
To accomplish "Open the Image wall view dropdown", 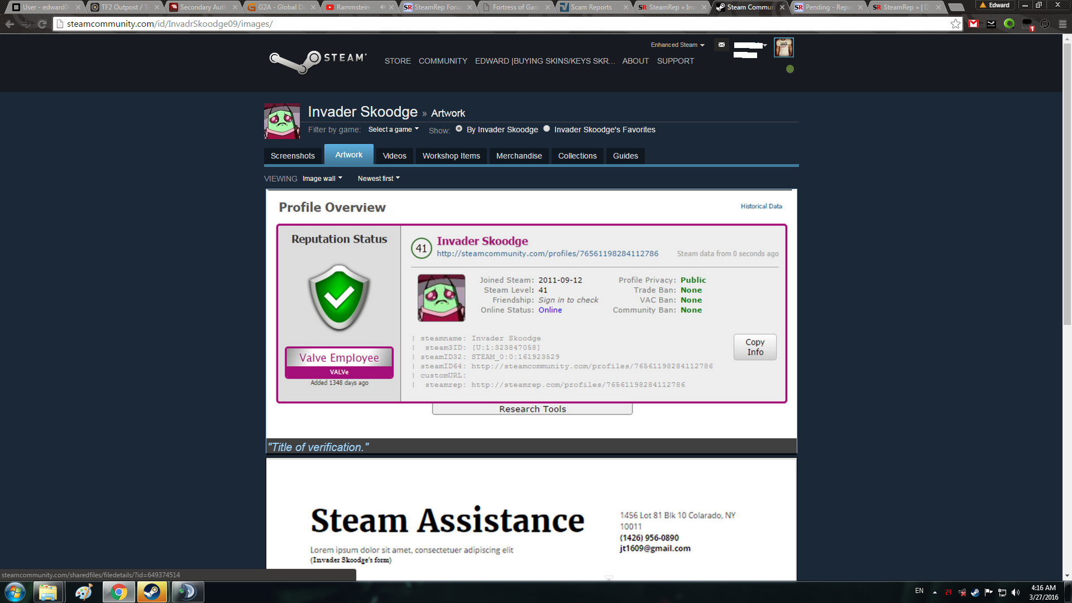I will (x=322, y=179).
